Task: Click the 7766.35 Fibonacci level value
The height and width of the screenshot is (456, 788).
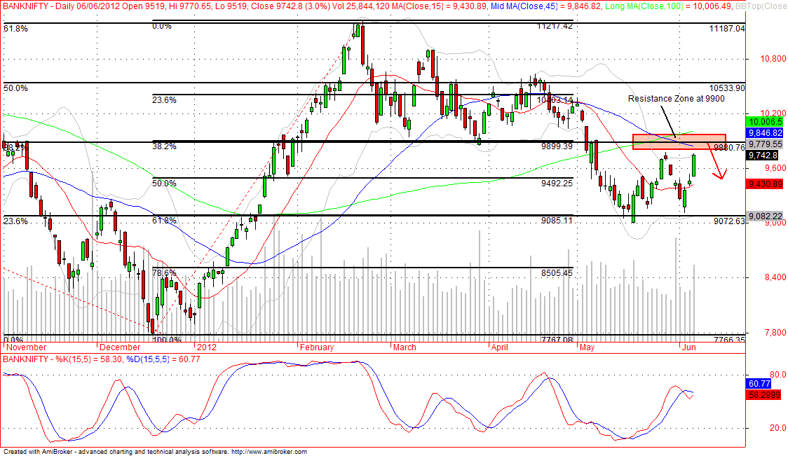Action: tap(730, 340)
